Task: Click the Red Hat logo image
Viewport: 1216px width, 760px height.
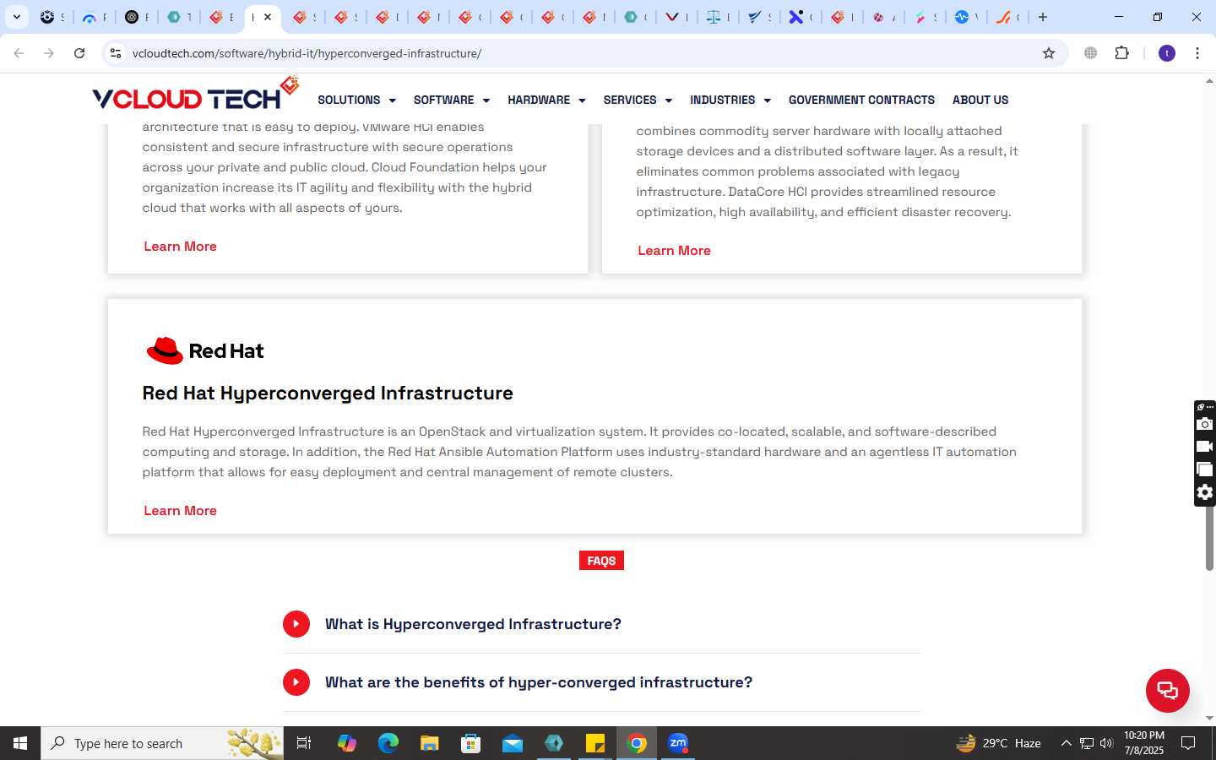Action: pyautogui.click(x=205, y=350)
